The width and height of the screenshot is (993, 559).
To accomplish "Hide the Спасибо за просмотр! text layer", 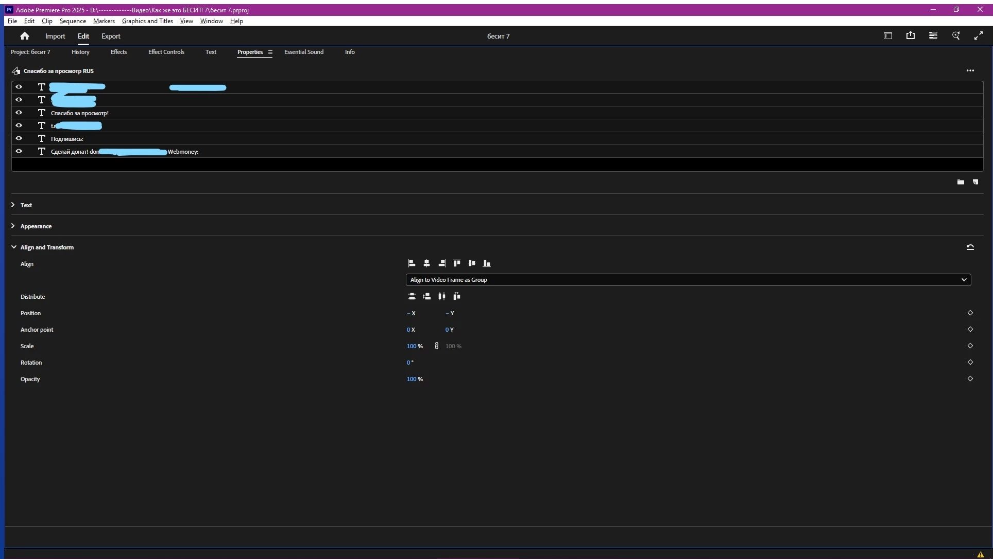I will coord(19,113).
